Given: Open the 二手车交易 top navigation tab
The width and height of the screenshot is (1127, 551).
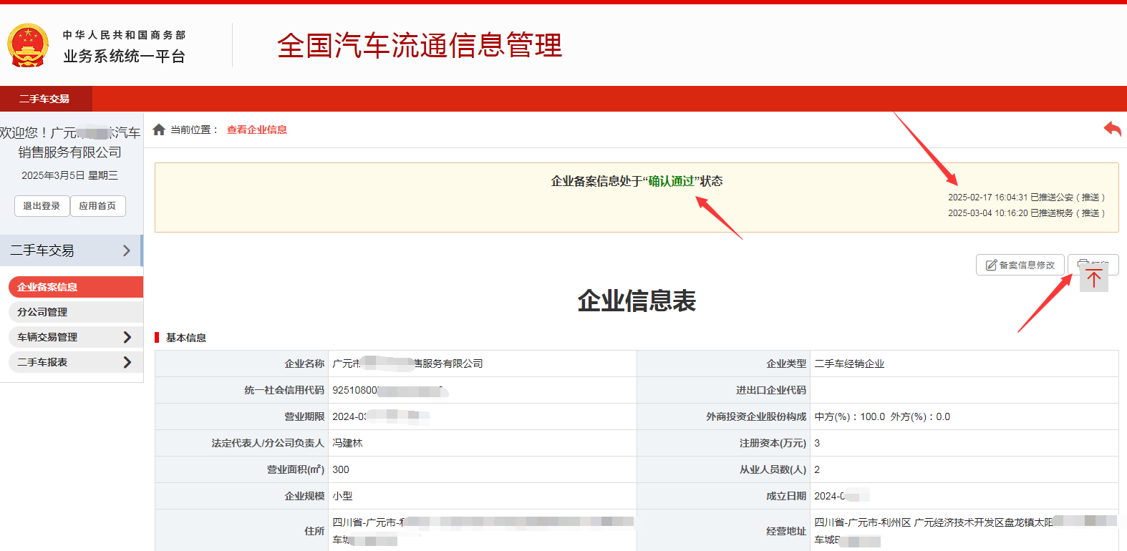Looking at the screenshot, I should pos(45,99).
